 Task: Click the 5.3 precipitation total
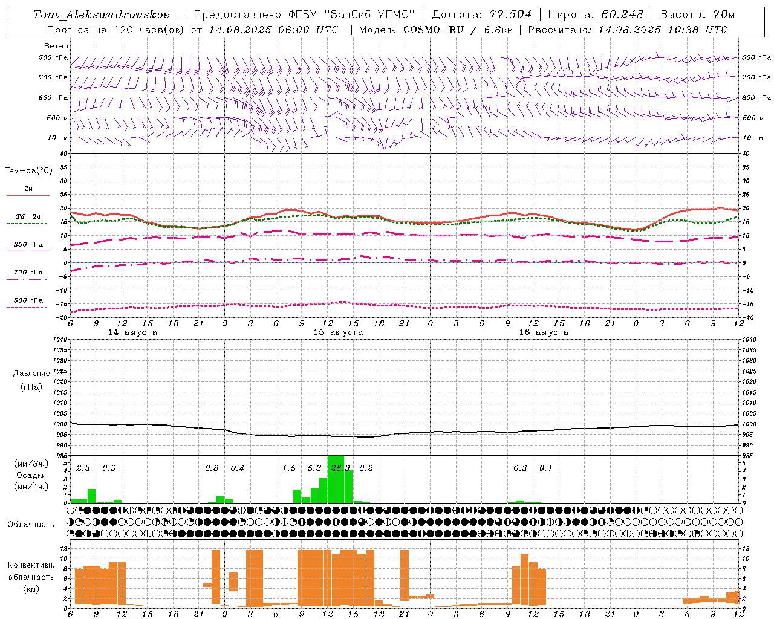click(314, 468)
